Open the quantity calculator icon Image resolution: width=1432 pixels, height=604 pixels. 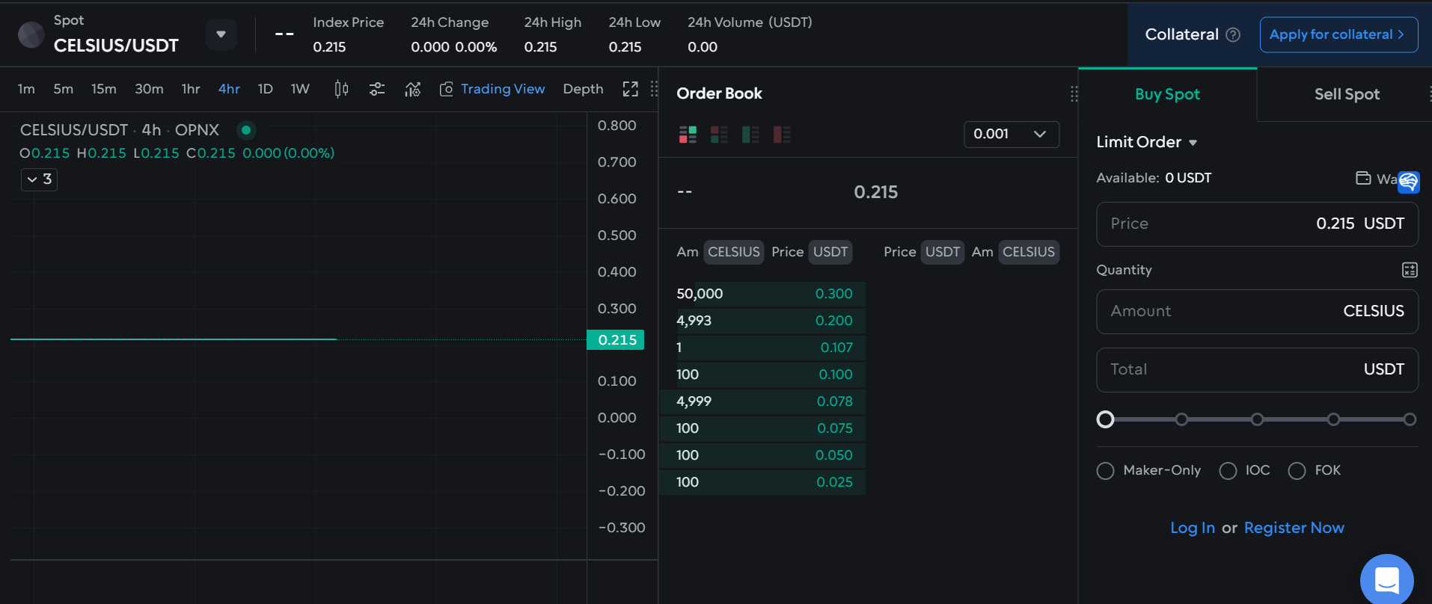(x=1410, y=270)
